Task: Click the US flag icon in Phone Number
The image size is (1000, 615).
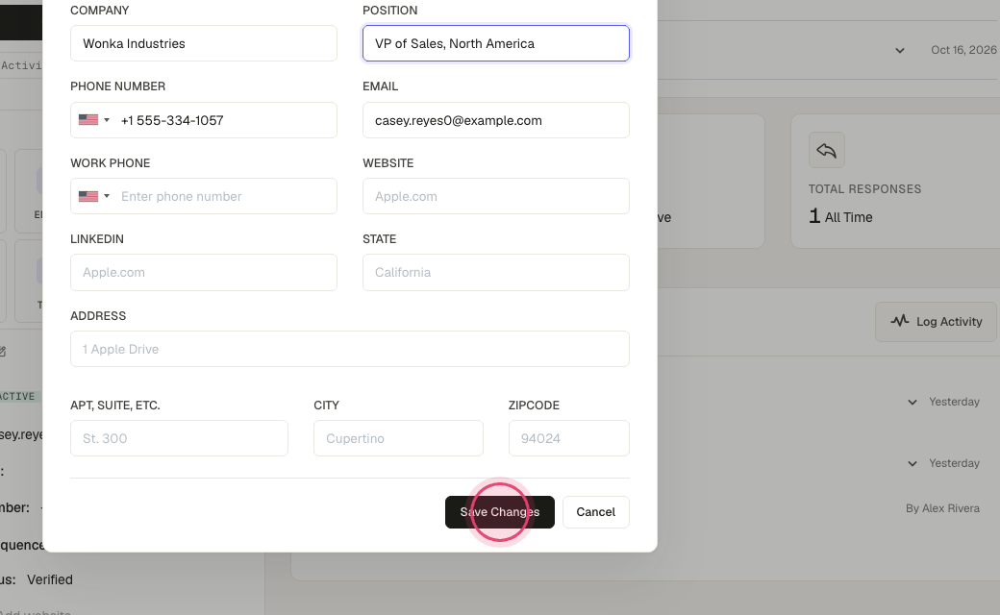Action: (88, 120)
